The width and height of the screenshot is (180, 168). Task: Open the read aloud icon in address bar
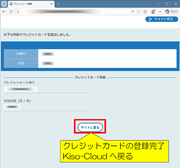132,12
